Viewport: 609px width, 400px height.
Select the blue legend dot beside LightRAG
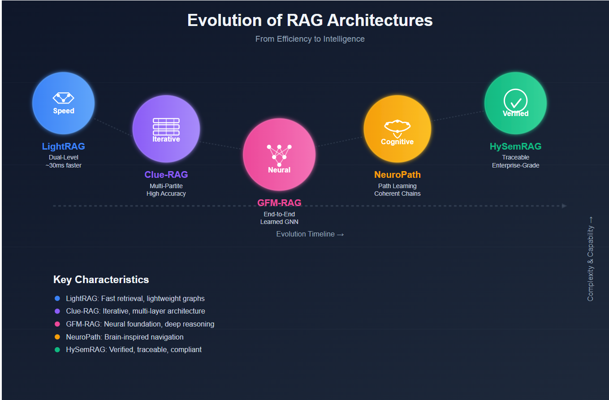57,298
